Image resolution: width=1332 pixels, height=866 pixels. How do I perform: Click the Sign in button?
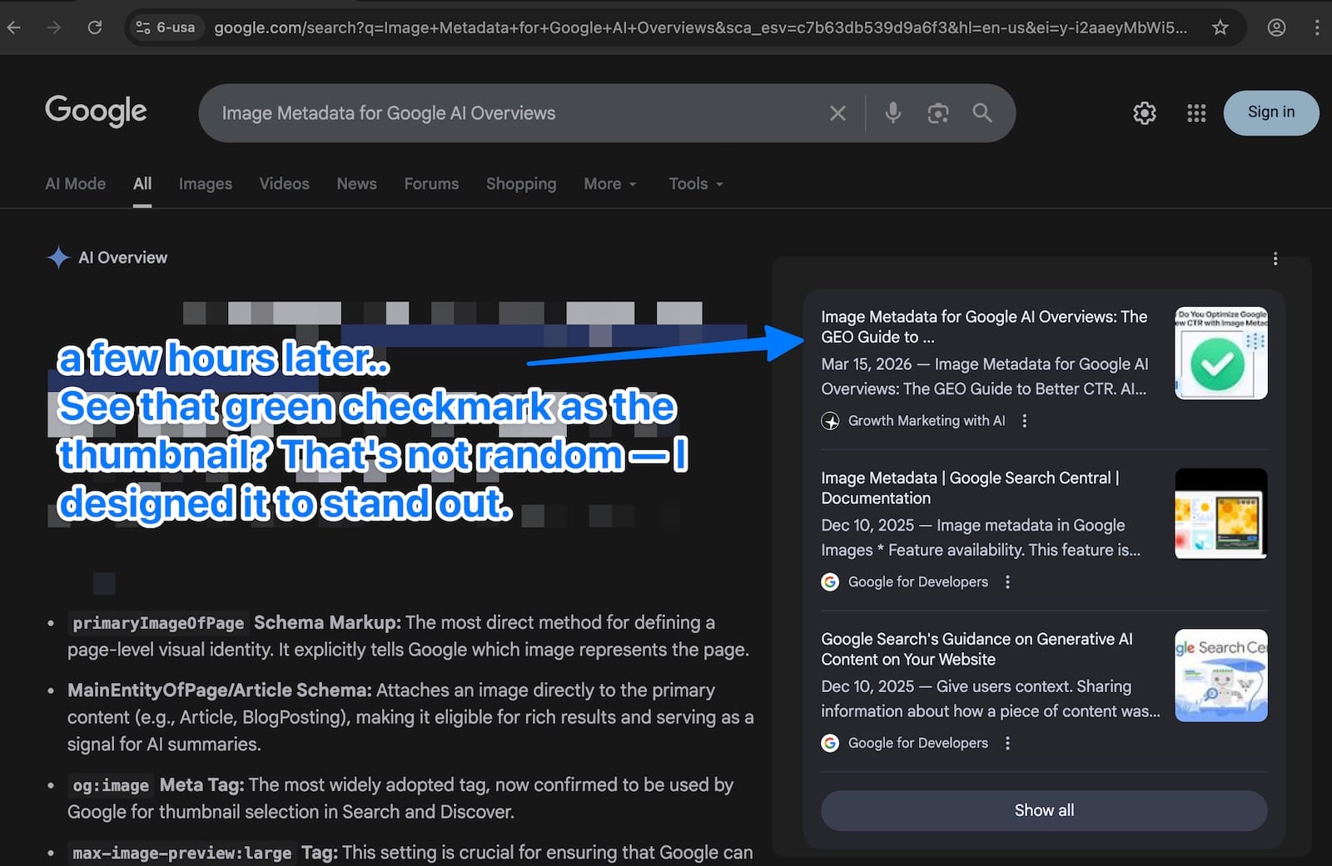1270,112
